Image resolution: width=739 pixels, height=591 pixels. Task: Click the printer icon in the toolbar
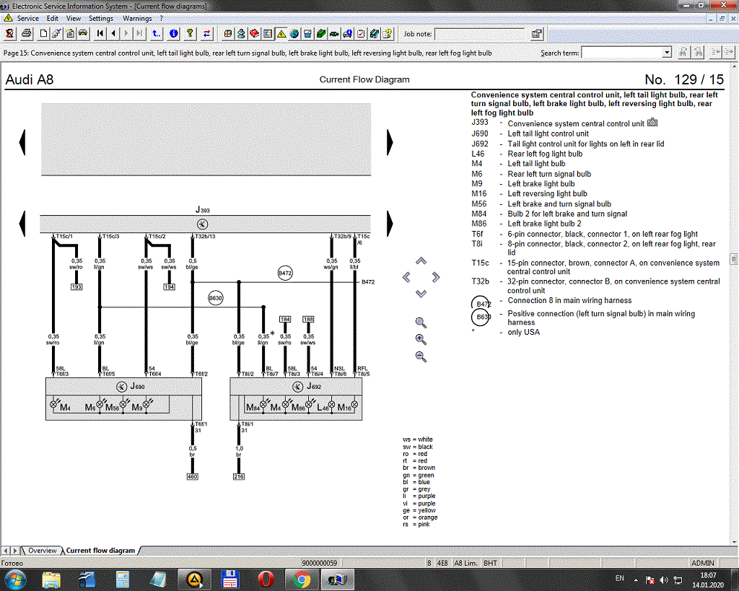[26, 33]
